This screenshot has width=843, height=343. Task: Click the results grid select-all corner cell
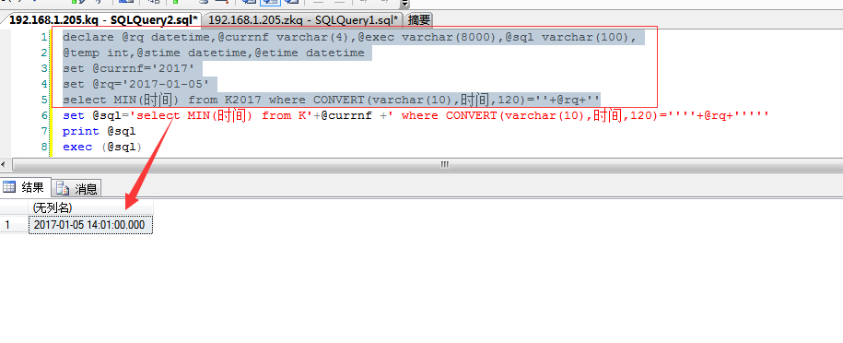14,207
